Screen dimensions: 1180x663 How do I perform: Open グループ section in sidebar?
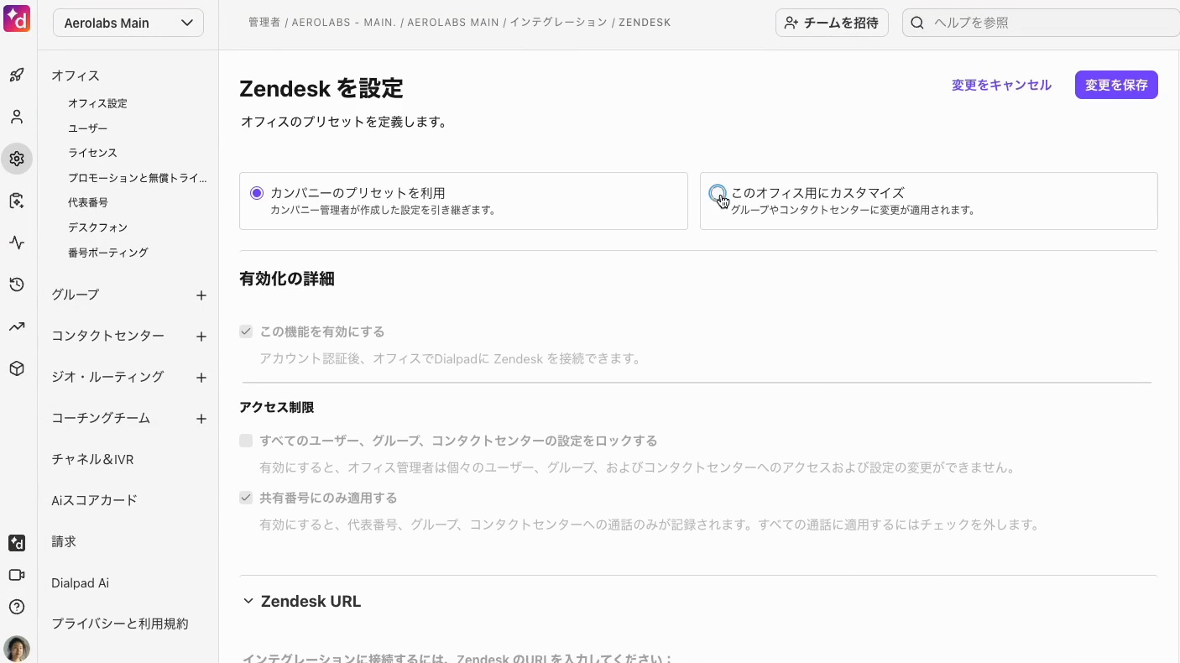coord(76,295)
